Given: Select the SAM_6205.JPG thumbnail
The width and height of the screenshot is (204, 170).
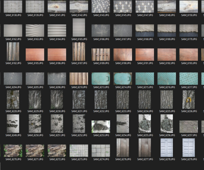Looking at the screenshot, I should (35, 79).
